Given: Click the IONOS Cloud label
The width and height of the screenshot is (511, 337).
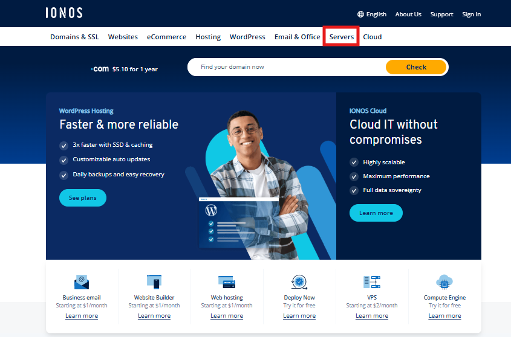Looking at the screenshot, I should pos(368,111).
